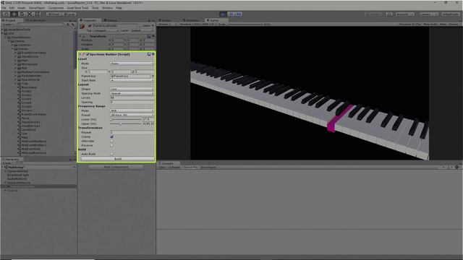
Task: Click the Build button in Spectrum Builder
Action: pyautogui.click(x=117, y=159)
